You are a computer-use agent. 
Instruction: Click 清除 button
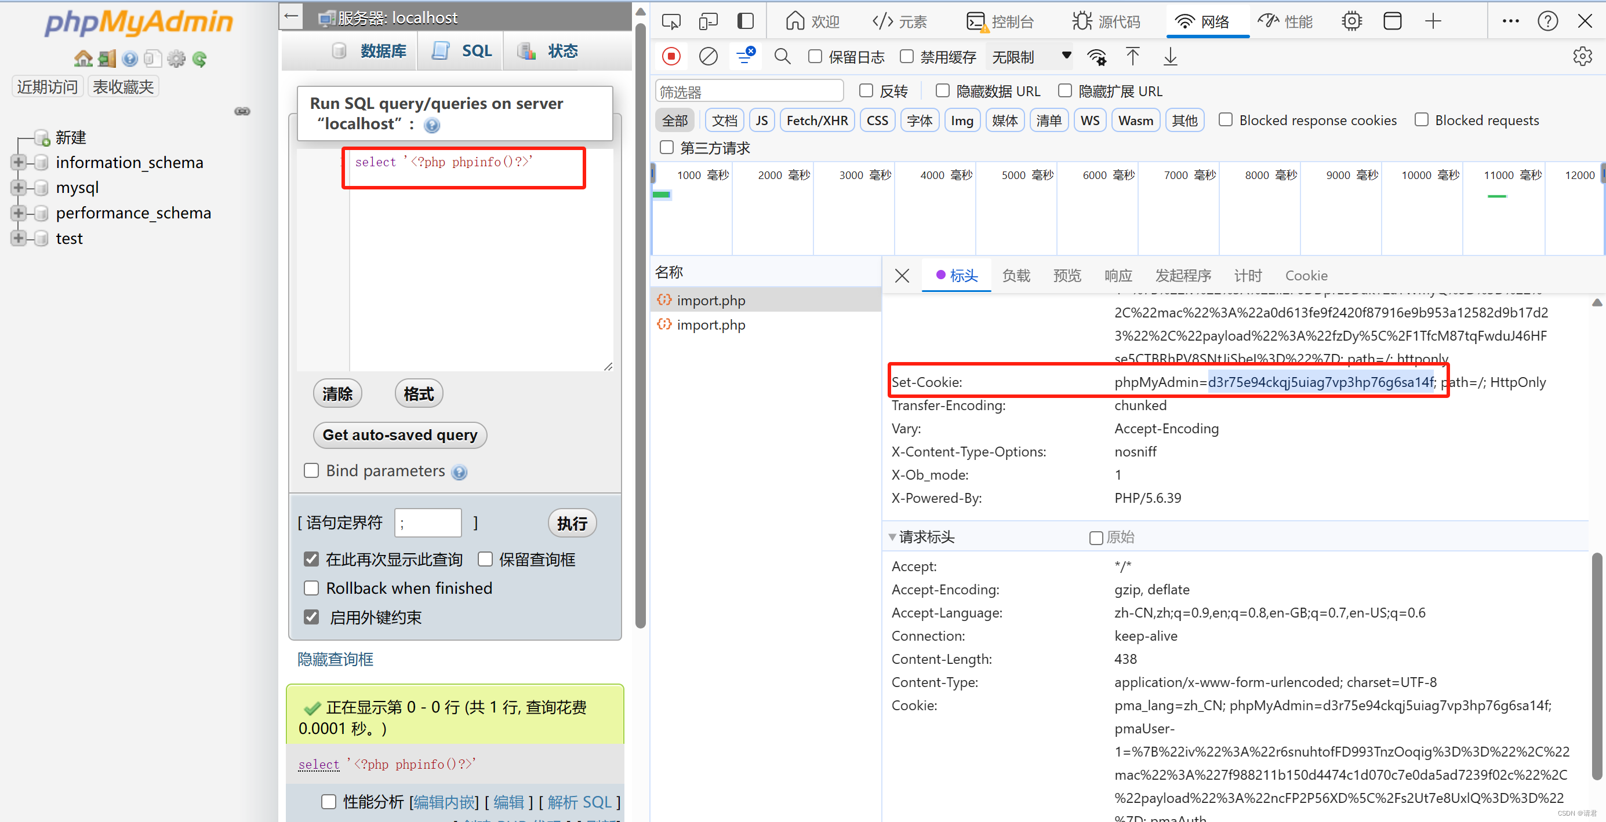tap(337, 393)
